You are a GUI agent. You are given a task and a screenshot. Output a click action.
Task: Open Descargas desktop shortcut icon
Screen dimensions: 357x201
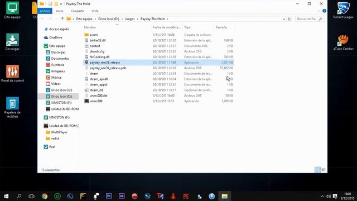point(12,42)
